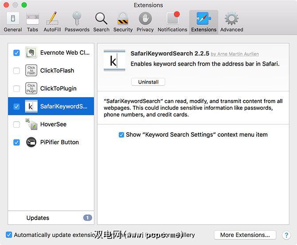Select the PiPifier Button extension name
The height and width of the screenshot is (245, 297).
[x=59, y=142]
